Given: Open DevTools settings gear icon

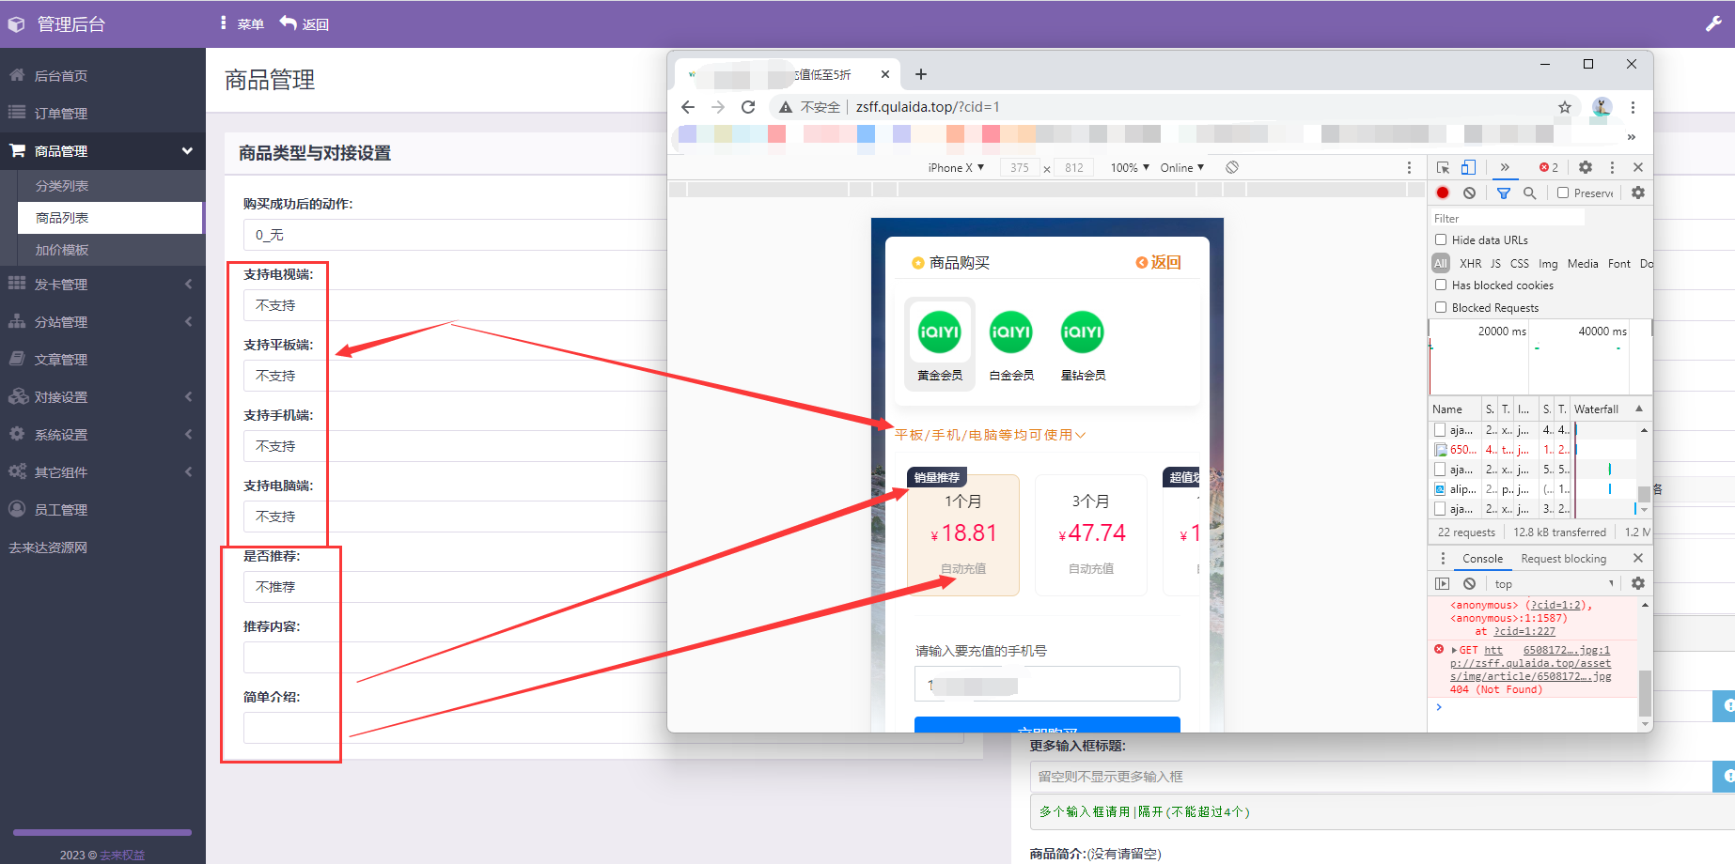Looking at the screenshot, I should click(1586, 167).
